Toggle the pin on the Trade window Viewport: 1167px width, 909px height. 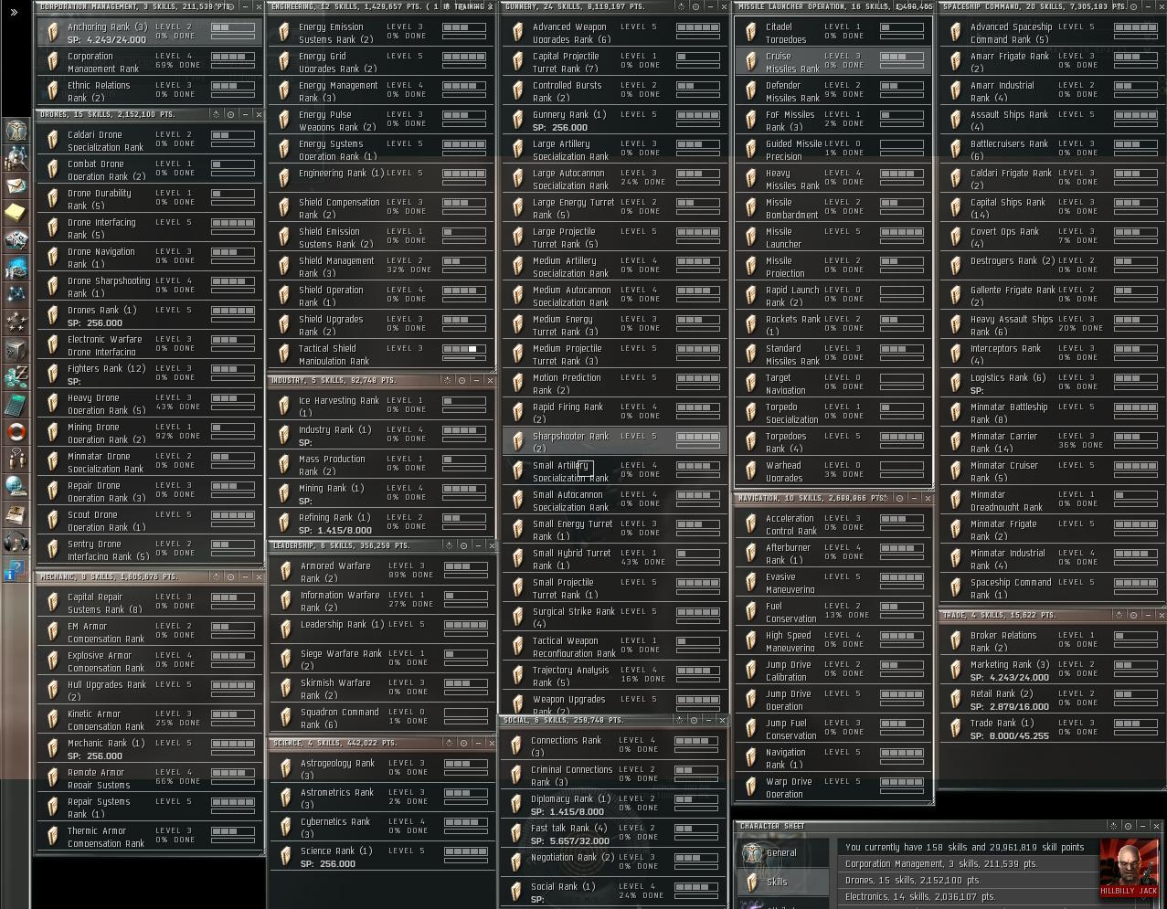pyautogui.click(x=1119, y=615)
